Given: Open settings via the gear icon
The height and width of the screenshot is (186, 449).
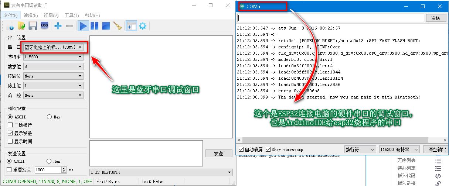Looking at the screenshot, I should [x=142, y=26].
